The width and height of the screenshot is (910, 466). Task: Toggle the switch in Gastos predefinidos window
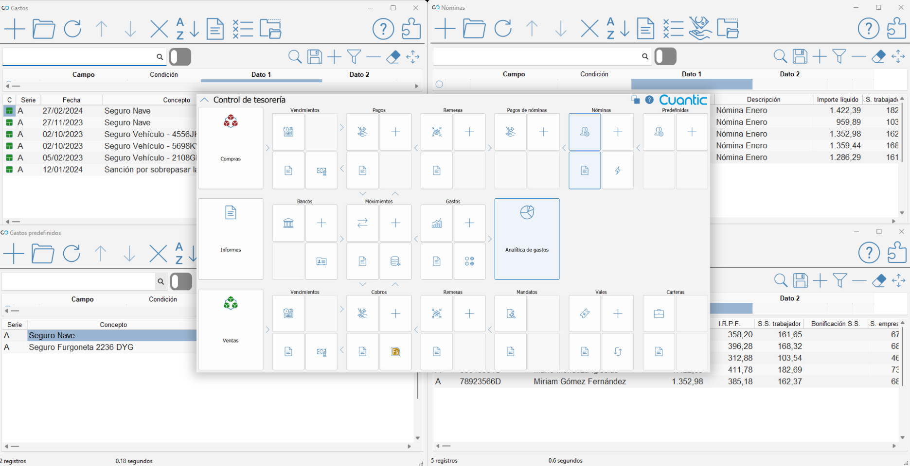click(181, 281)
